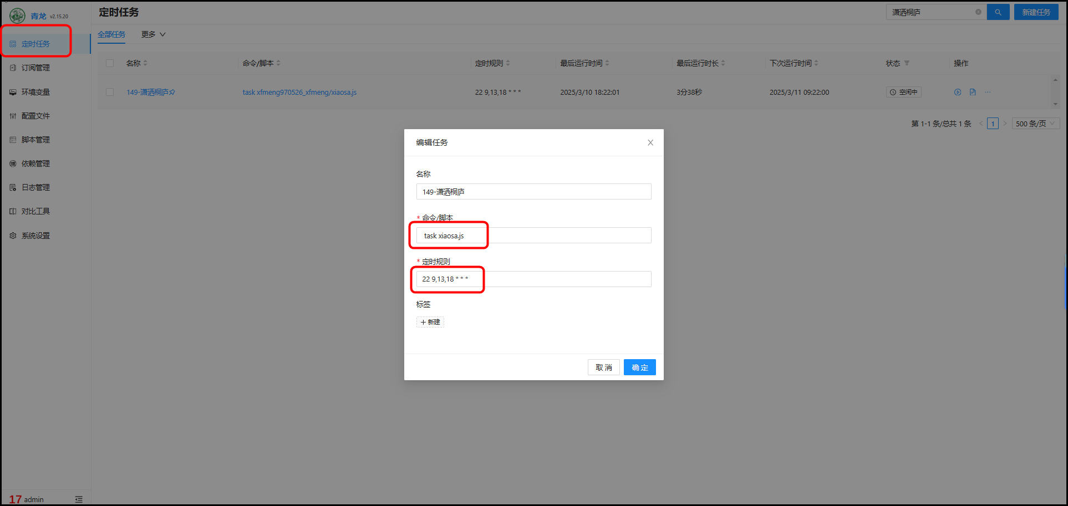Open the 500 条/页 page size dropdown
Image resolution: width=1068 pixels, height=506 pixels.
(1035, 124)
